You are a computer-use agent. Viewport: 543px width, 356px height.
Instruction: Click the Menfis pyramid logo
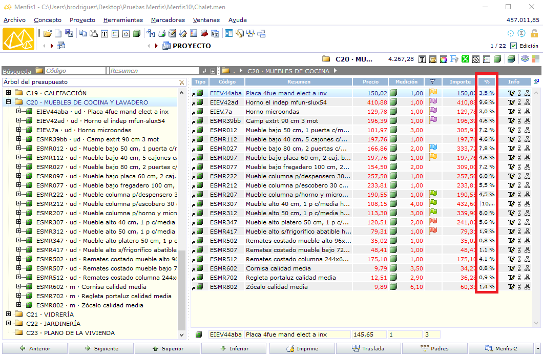[18, 39]
